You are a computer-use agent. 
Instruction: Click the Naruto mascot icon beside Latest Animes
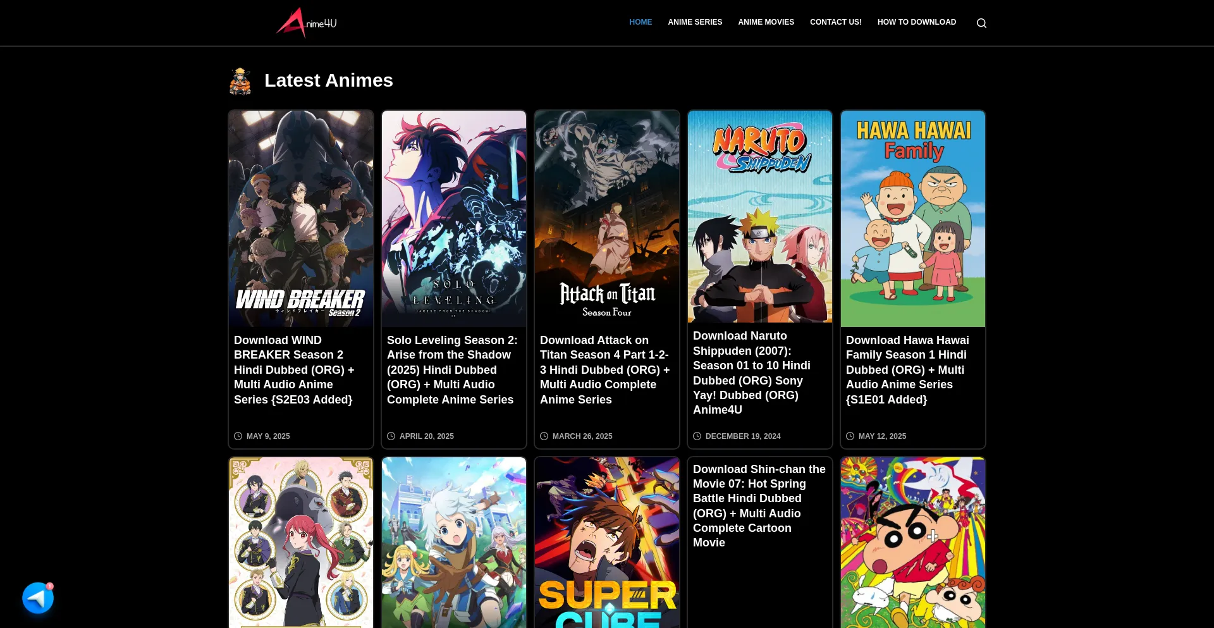240,81
